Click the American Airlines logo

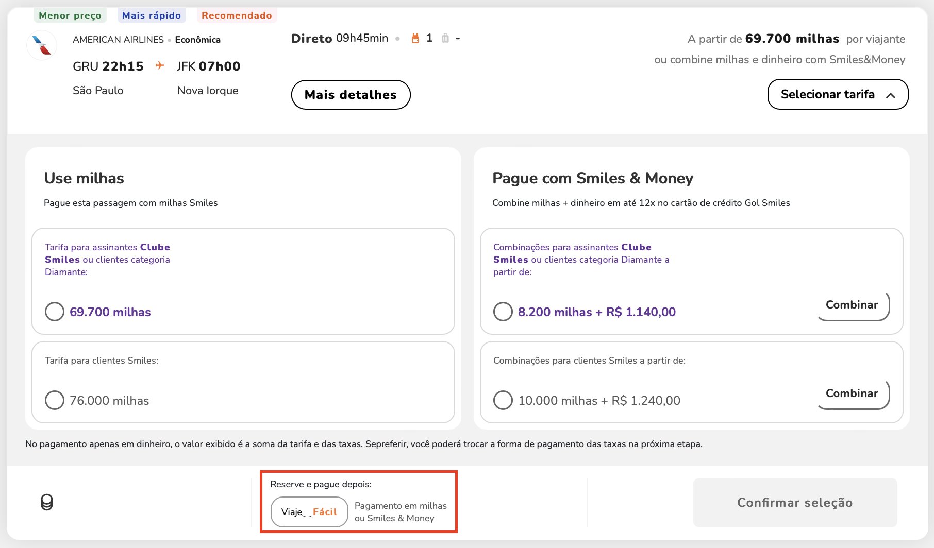(x=42, y=45)
